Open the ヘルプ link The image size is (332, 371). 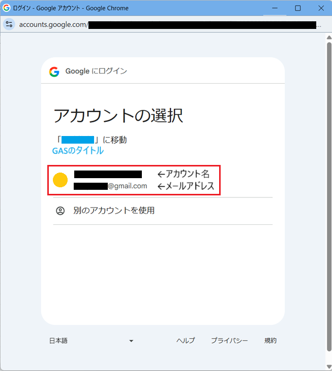coord(186,341)
